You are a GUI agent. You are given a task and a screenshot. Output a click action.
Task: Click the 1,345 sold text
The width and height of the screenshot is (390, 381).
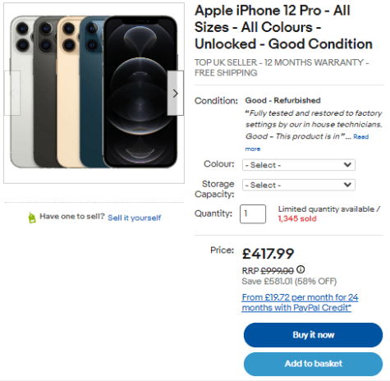pos(297,218)
